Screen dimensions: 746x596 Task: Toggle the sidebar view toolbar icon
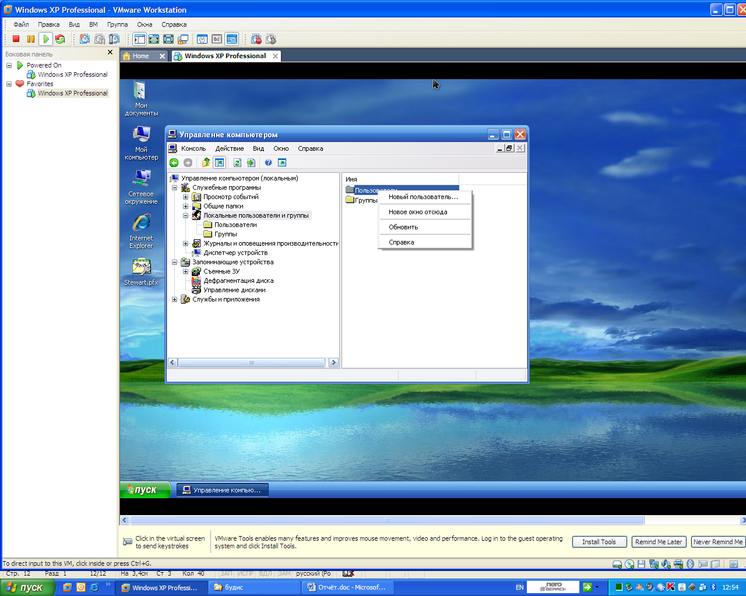[140, 39]
